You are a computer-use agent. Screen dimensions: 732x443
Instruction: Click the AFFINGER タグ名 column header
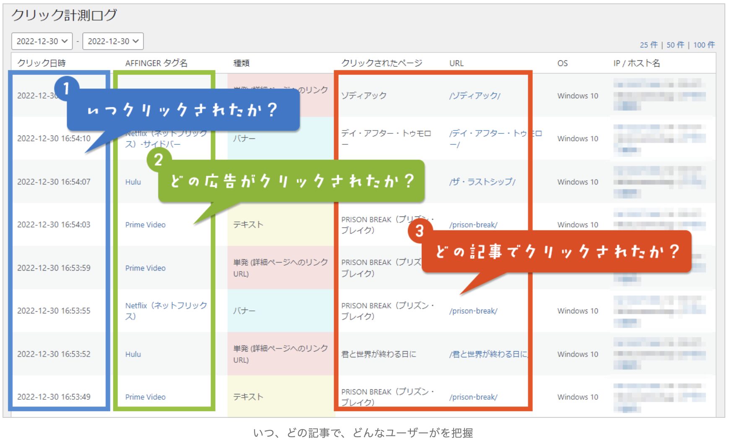[156, 63]
